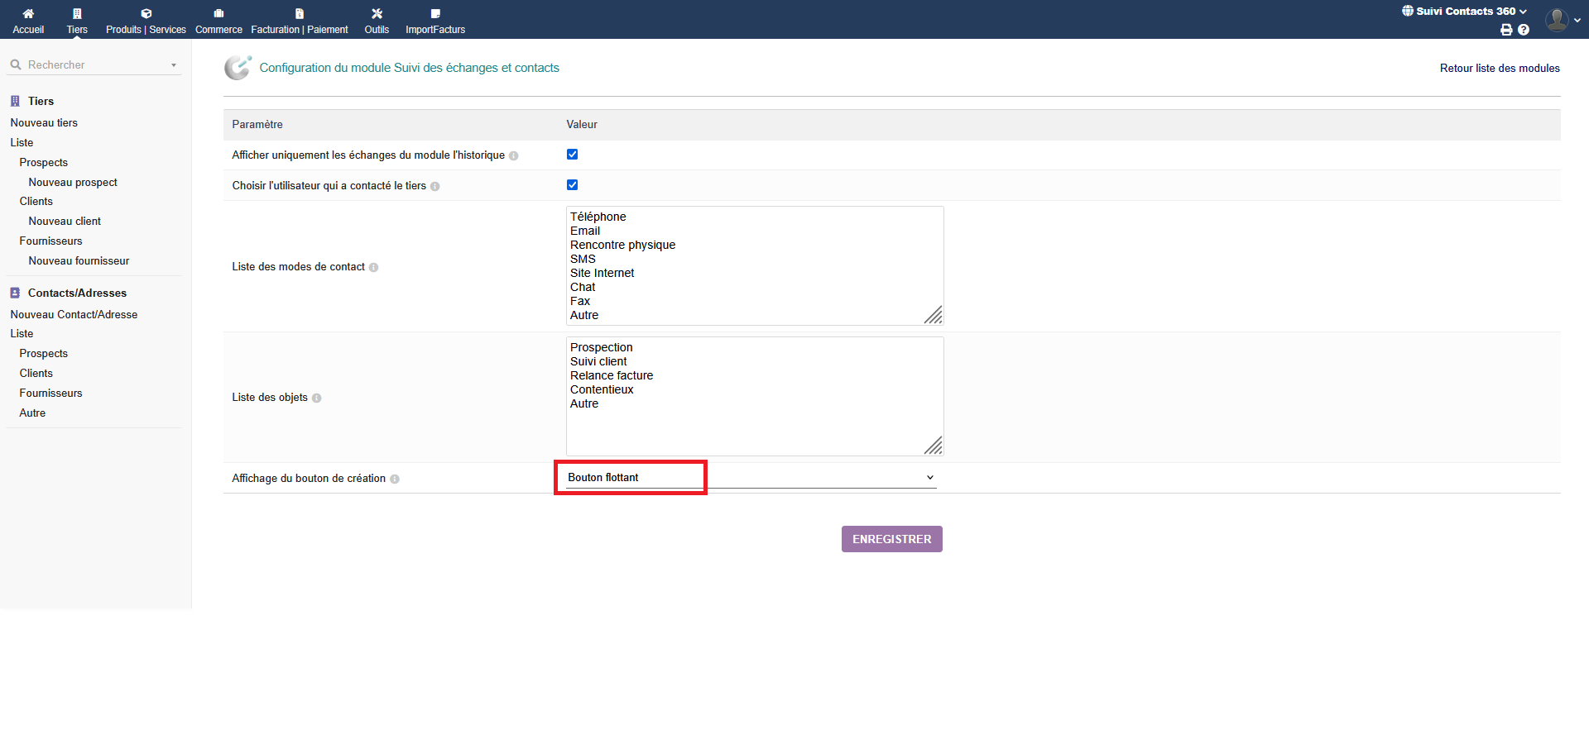Open the help question mark icon
Viewport: 1589px width, 749px height.
[1524, 30]
